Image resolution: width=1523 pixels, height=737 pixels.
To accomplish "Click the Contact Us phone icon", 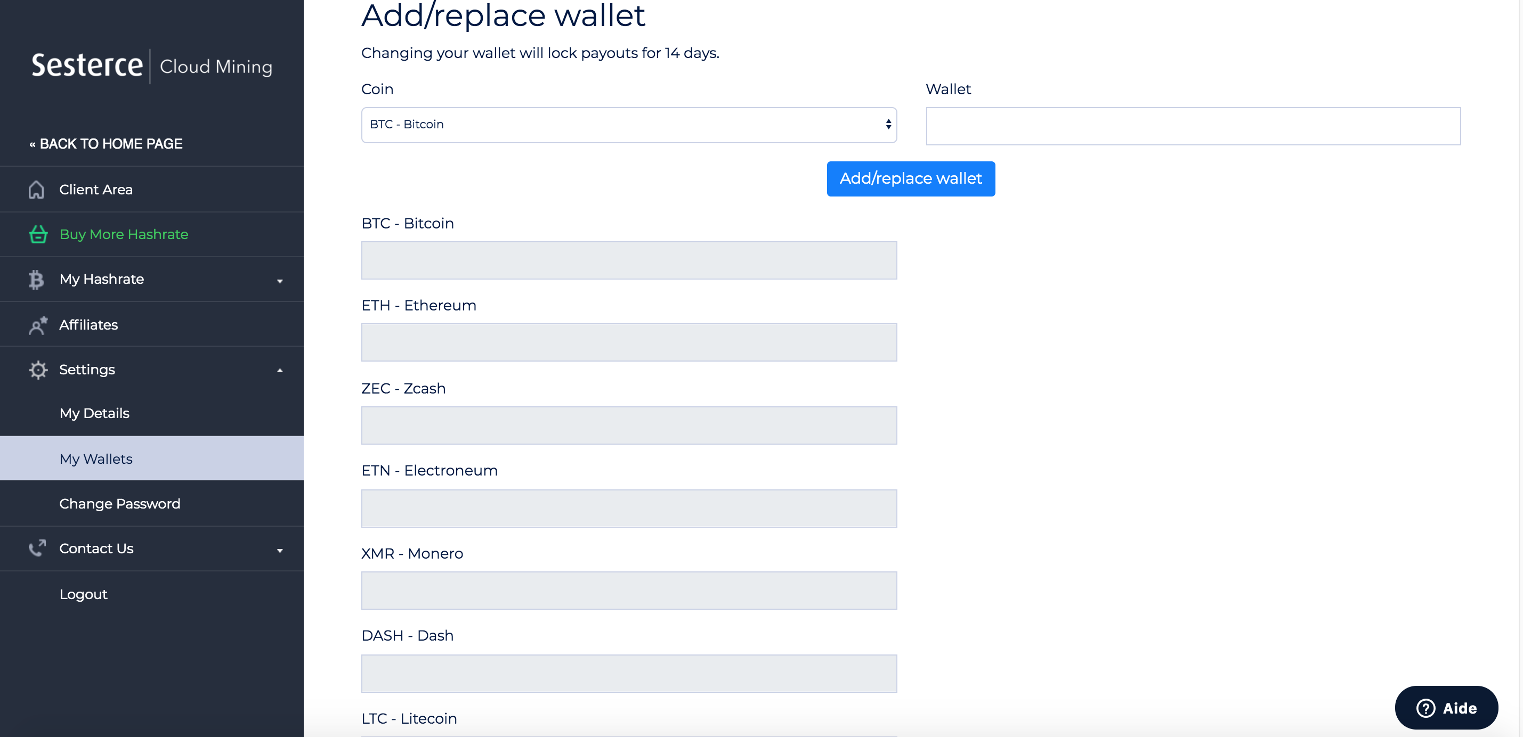I will [x=38, y=548].
